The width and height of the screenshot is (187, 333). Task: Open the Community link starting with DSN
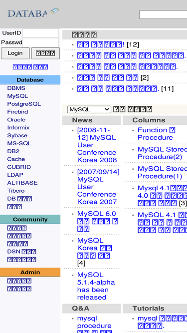[x=21, y=252]
